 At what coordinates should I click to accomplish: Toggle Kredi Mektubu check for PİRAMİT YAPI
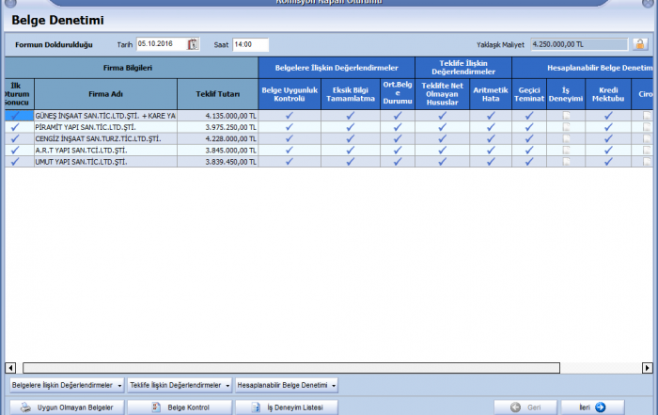[x=608, y=127]
